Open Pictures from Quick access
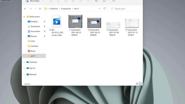 pos(34,36)
